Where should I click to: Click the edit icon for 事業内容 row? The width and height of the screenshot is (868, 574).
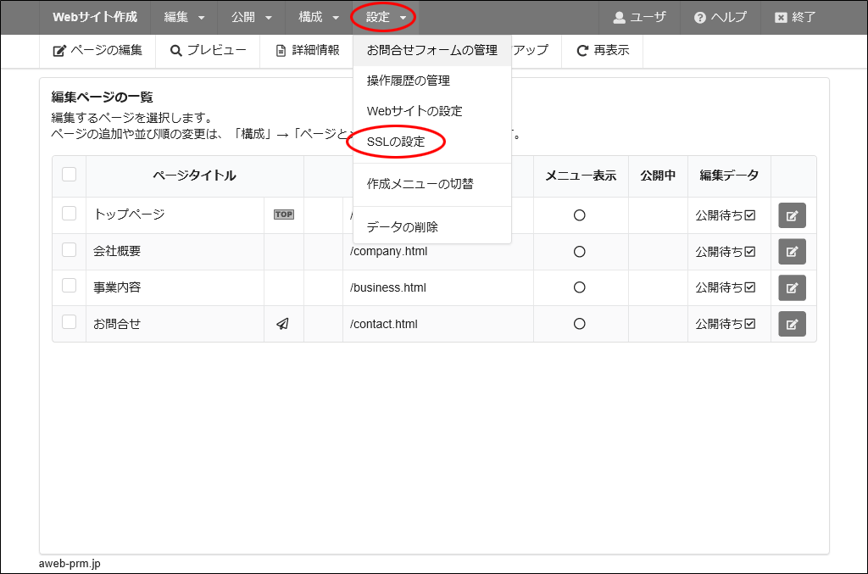pos(792,287)
